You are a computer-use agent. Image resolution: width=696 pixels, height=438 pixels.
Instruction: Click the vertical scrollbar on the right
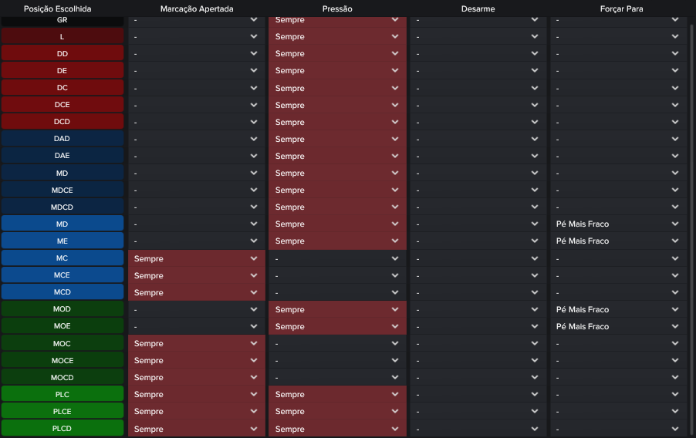[x=691, y=224]
